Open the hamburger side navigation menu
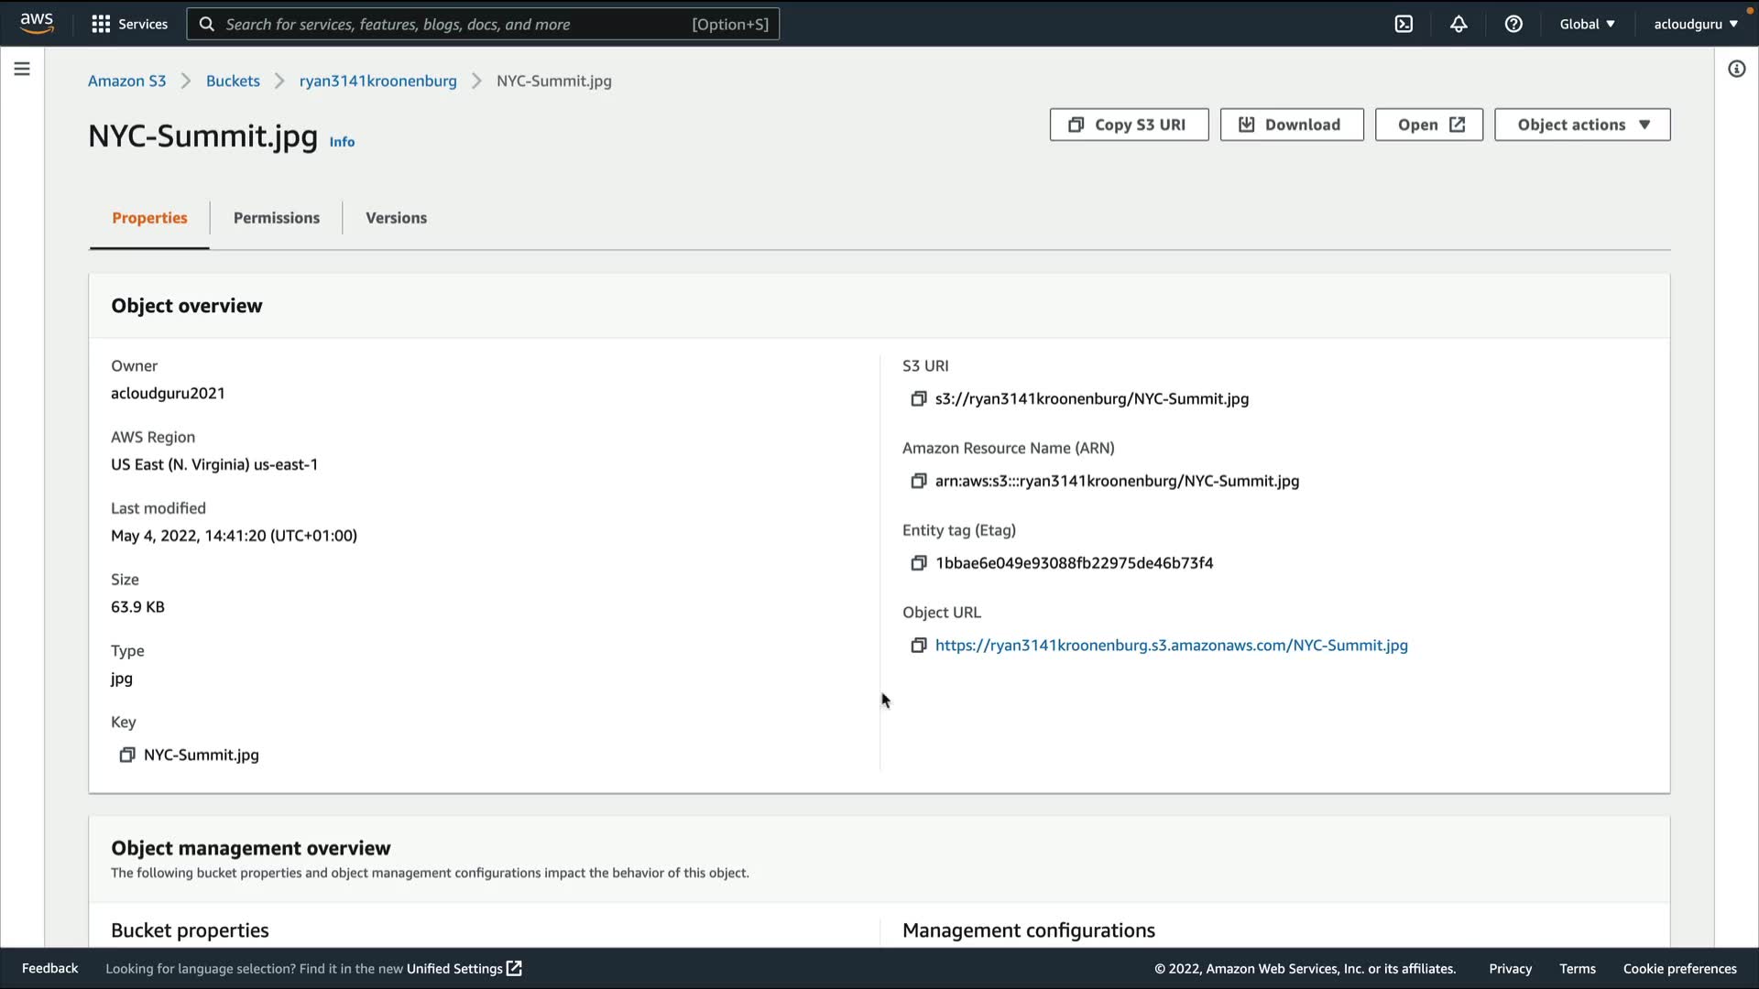1759x989 pixels. tap(22, 69)
